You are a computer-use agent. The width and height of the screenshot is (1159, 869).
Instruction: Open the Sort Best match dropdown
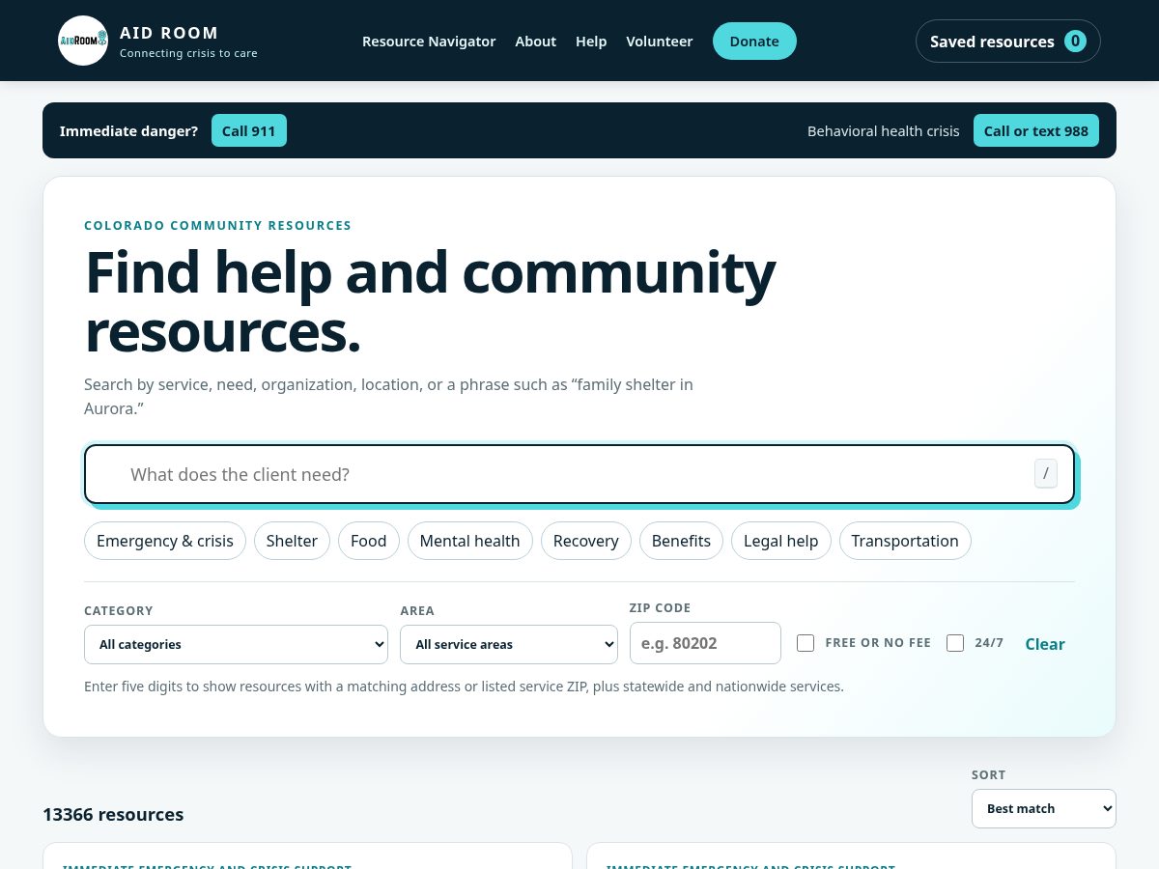(x=1043, y=808)
